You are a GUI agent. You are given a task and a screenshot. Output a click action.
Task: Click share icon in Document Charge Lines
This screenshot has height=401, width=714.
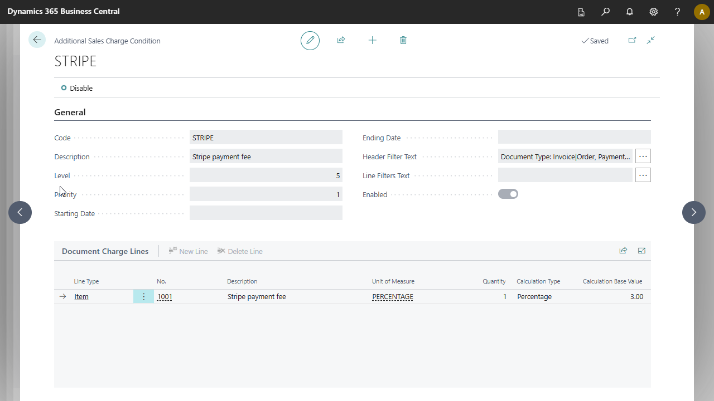[623, 251]
